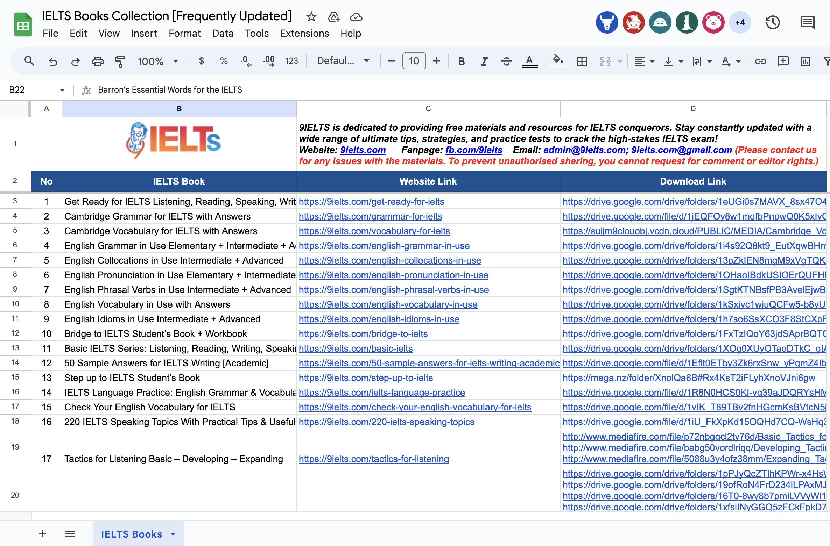Expand the merge type dropdown arrow

[620, 62]
